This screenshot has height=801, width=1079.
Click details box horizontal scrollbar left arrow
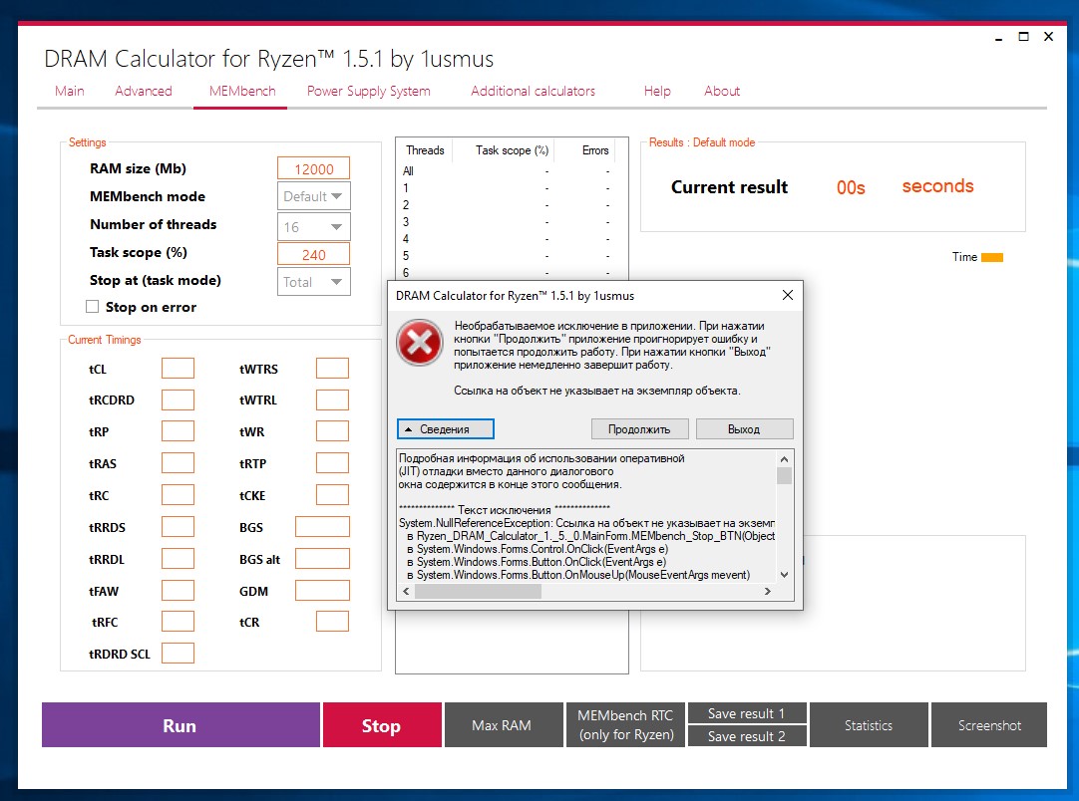click(406, 592)
